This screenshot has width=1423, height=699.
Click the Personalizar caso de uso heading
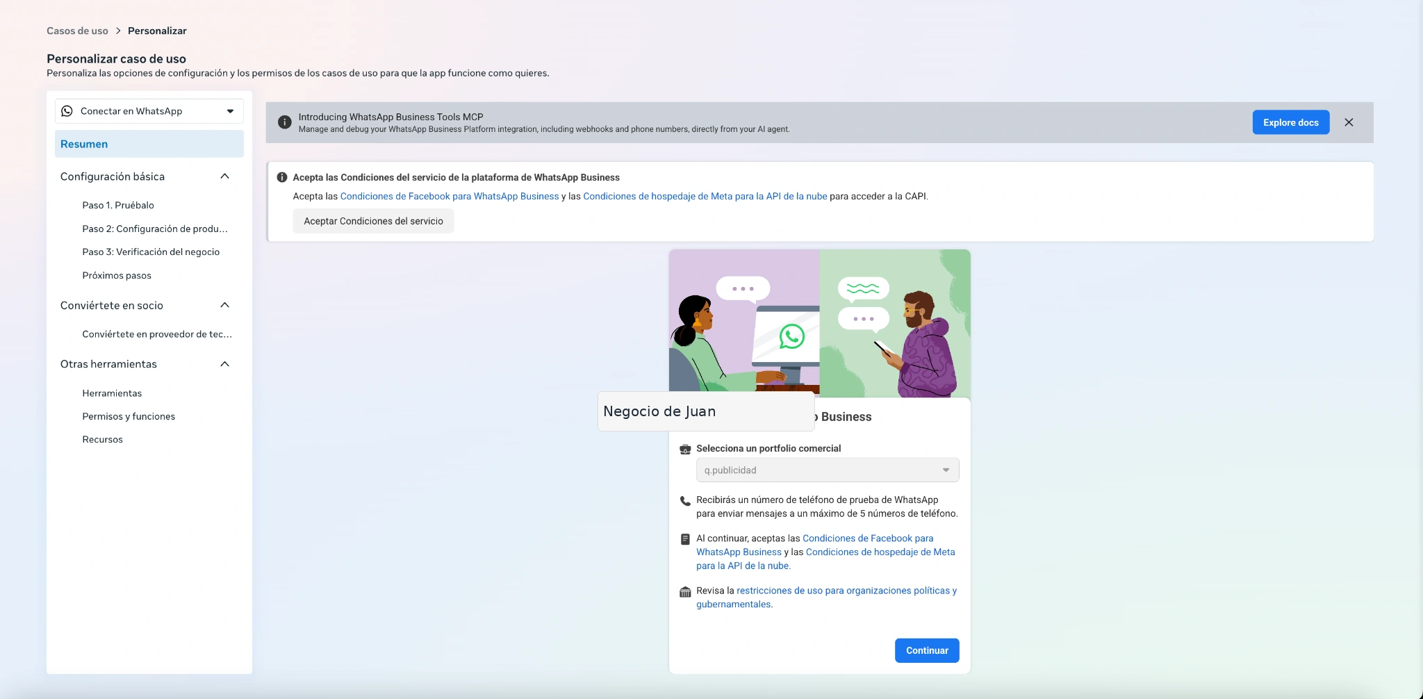[116, 59]
